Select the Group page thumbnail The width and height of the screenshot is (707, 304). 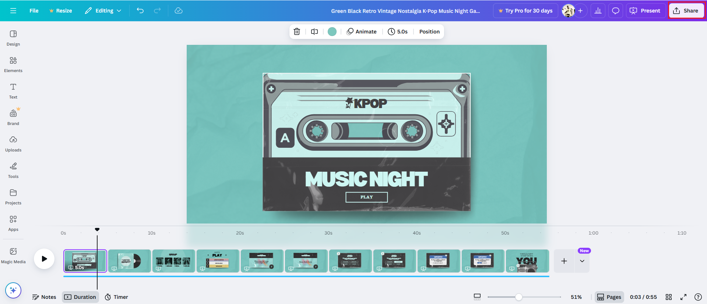174,261
